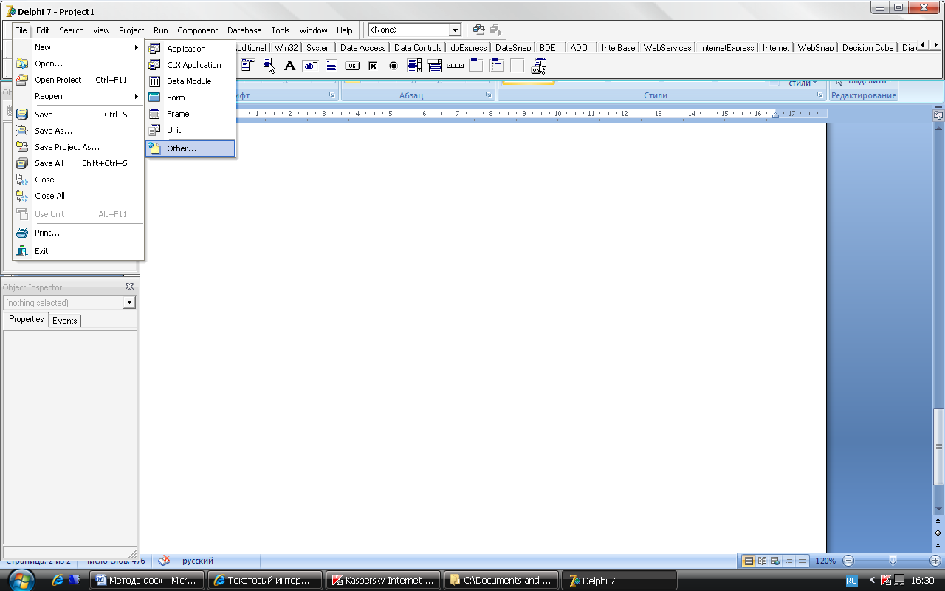The height and width of the screenshot is (591, 945).
Task: Choose Other... in the New submenu
Action: coord(190,148)
